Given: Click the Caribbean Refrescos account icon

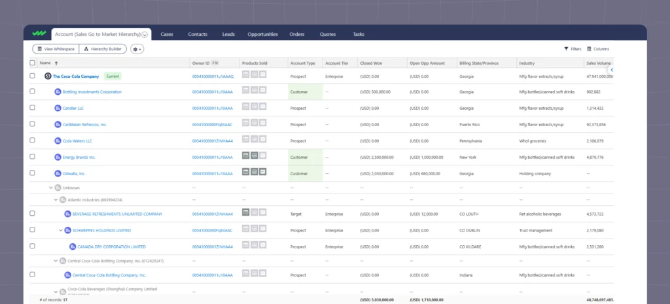Looking at the screenshot, I should pyautogui.click(x=58, y=125).
